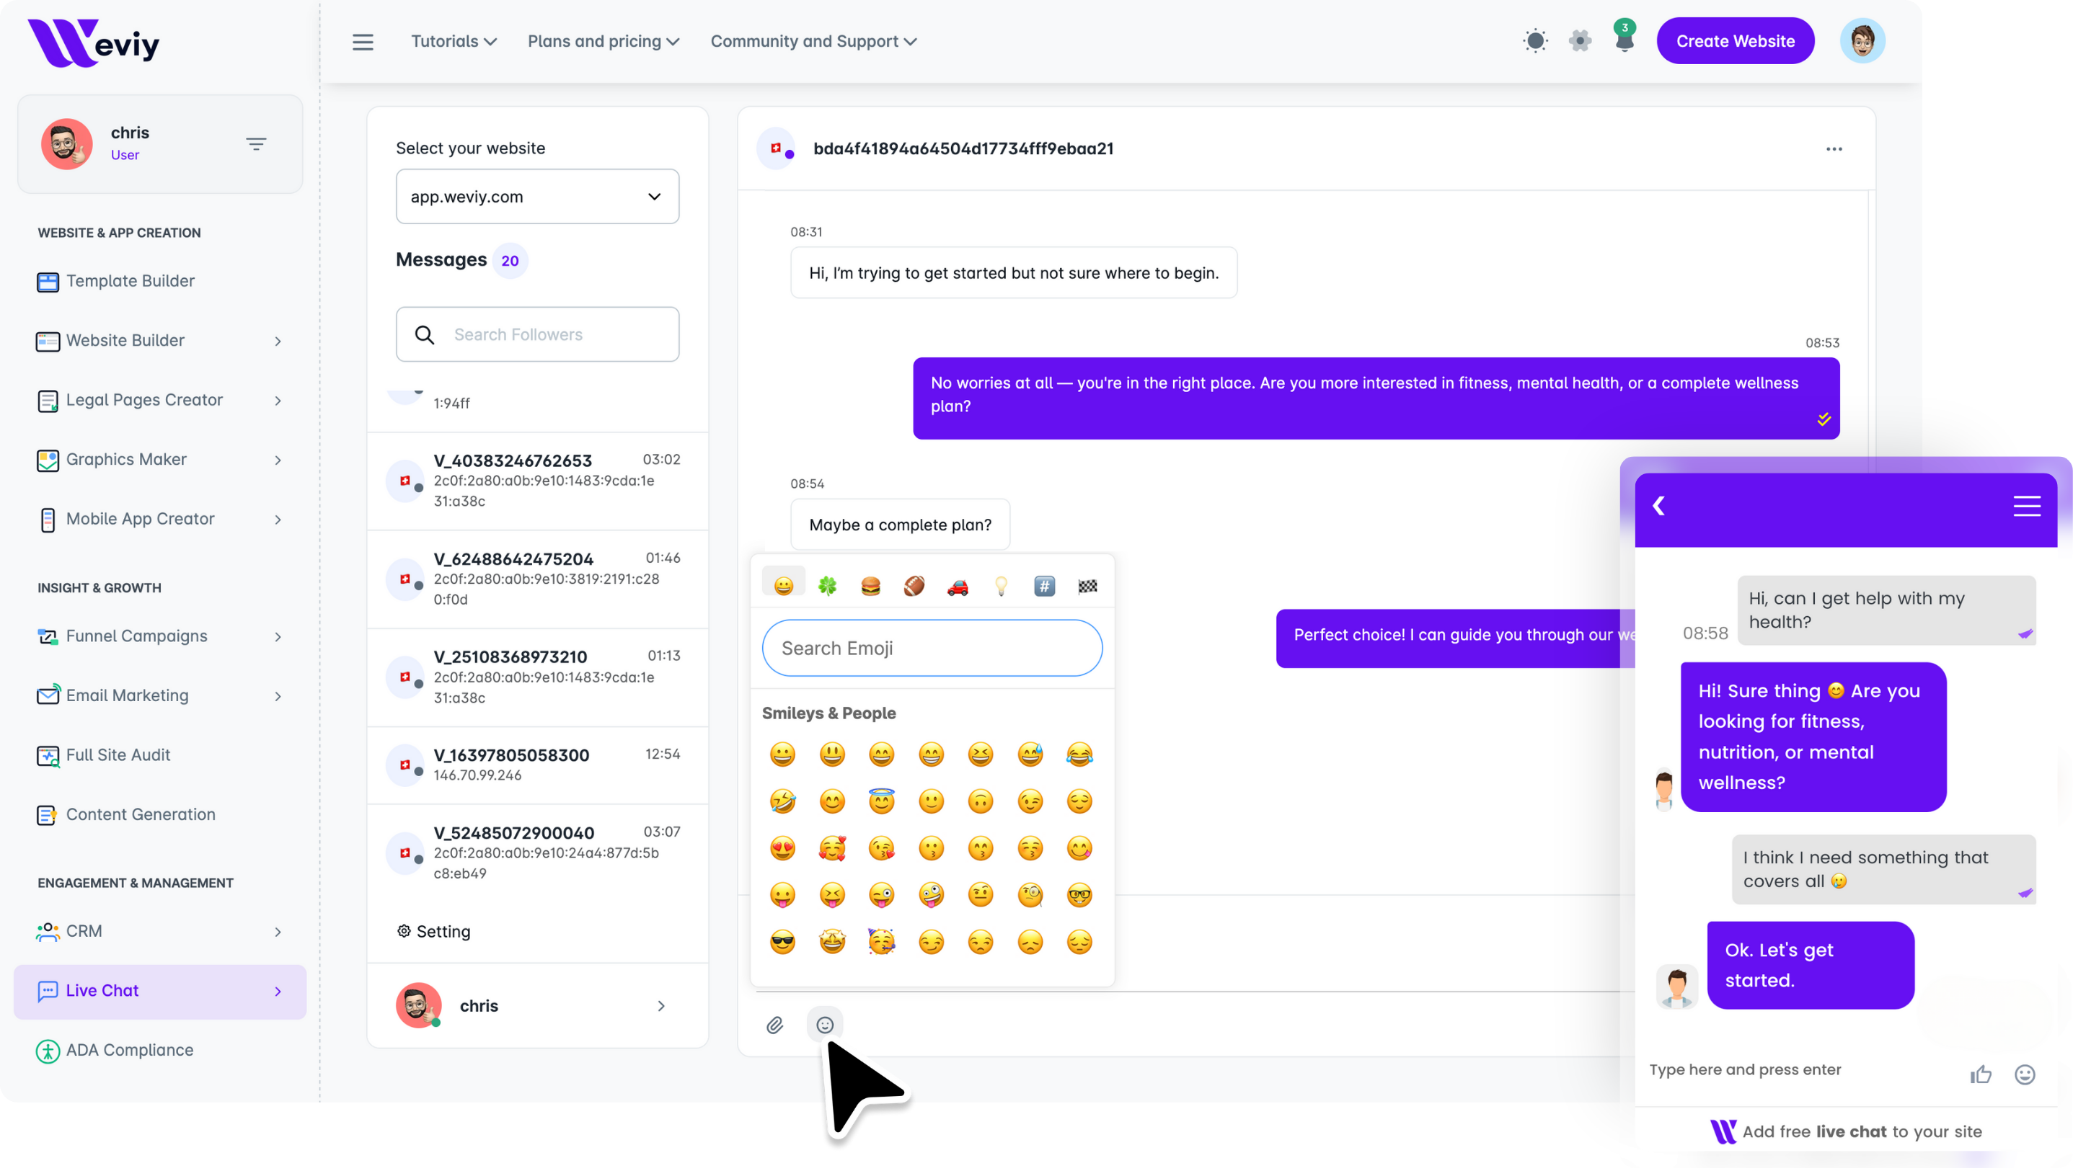Viewport: 2073px width, 1171px height.
Task: Open the chat widget hamburger menu
Action: (x=2026, y=506)
